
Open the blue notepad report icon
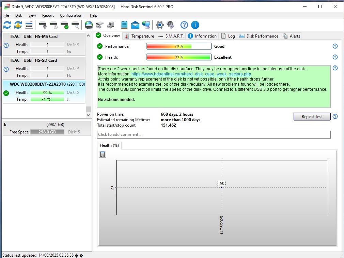click(124, 25)
